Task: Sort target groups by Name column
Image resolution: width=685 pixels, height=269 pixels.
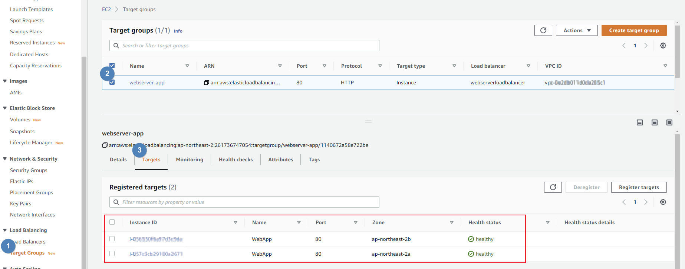Action: [187, 66]
